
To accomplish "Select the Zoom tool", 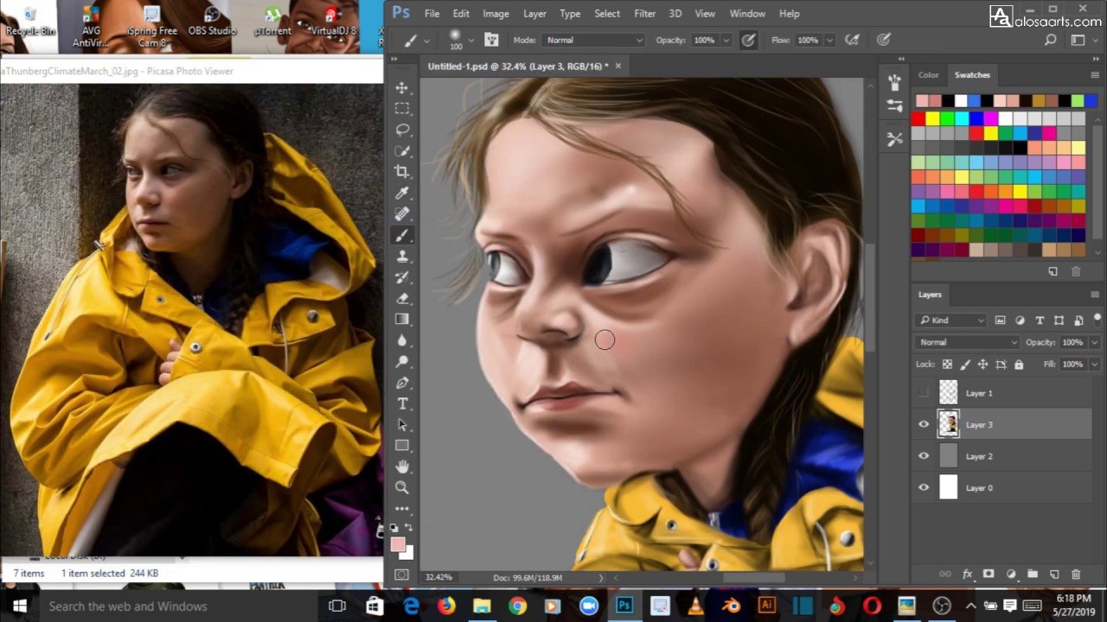I will coord(402,487).
